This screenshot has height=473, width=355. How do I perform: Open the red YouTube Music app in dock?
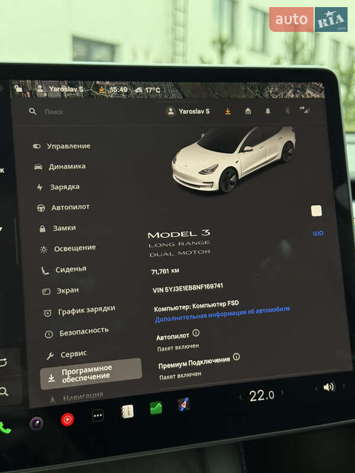tap(67, 420)
